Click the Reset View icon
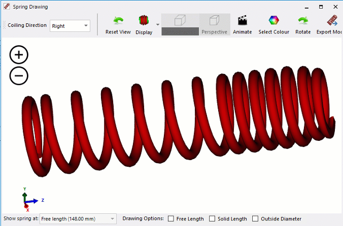 (x=118, y=21)
